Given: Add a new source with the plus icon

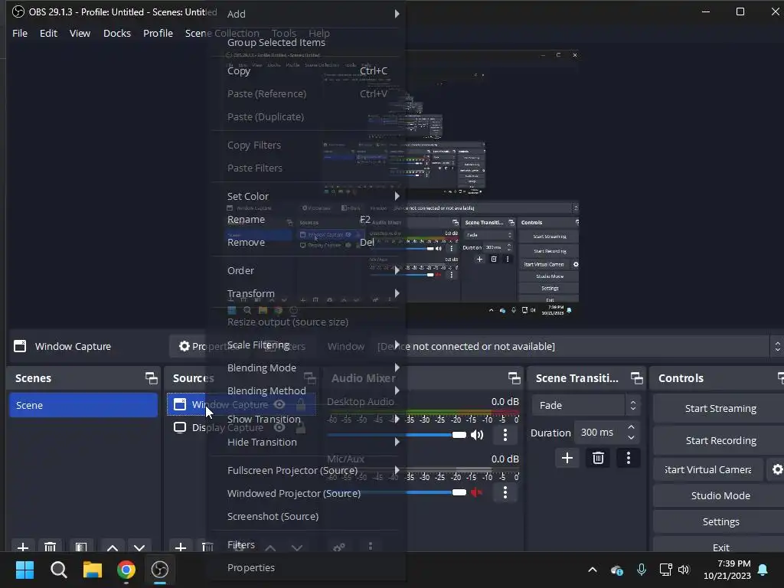Looking at the screenshot, I should point(181,547).
